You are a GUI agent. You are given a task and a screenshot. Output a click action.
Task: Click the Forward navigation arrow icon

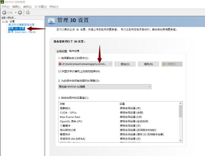(20, 12)
